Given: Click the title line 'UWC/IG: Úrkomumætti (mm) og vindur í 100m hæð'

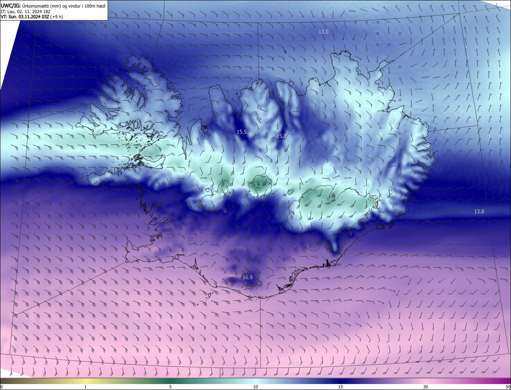Looking at the screenshot, I should tap(53, 6).
